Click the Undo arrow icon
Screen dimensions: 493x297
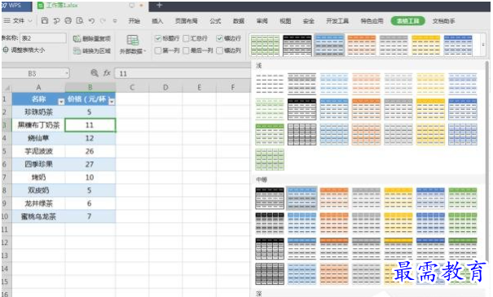91,20
